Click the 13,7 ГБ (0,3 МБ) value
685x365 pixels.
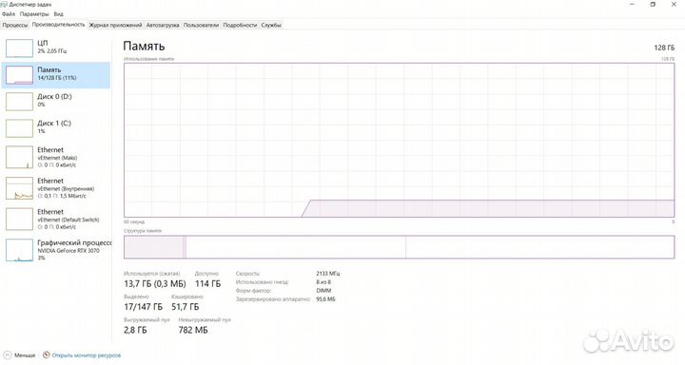pyautogui.click(x=155, y=284)
